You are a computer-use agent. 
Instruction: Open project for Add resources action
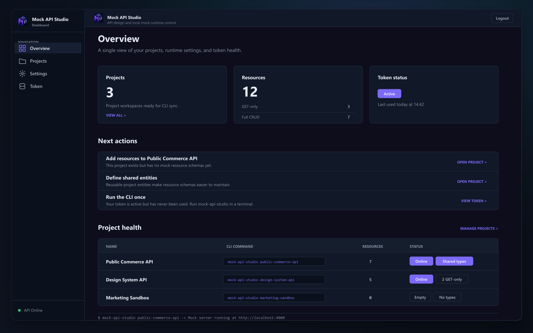(472, 162)
